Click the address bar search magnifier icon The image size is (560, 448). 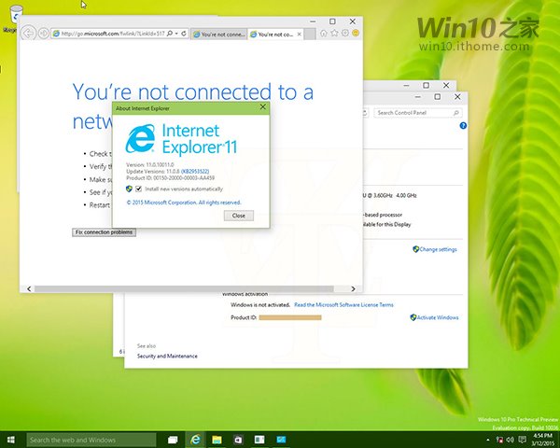(170, 34)
